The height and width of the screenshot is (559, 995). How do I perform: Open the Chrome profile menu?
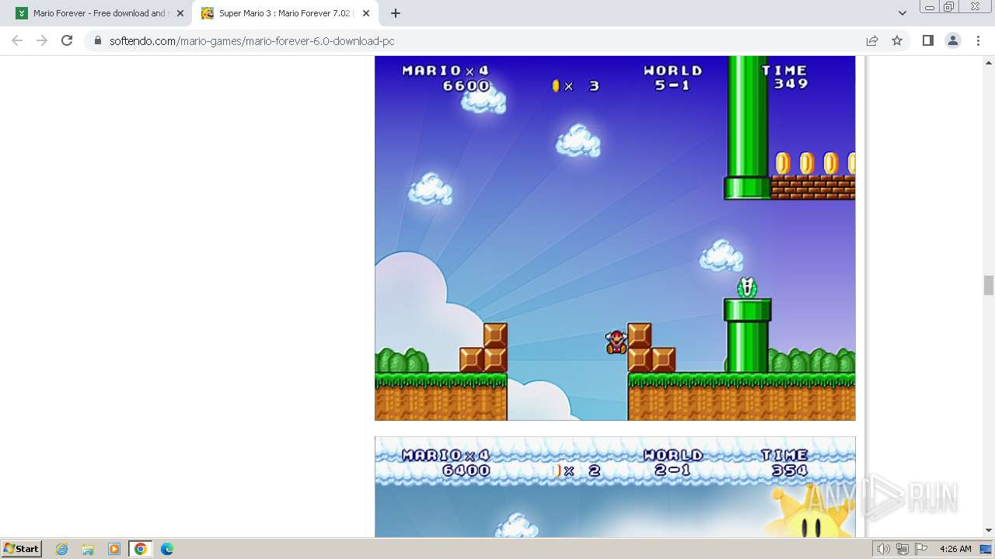[x=953, y=40]
